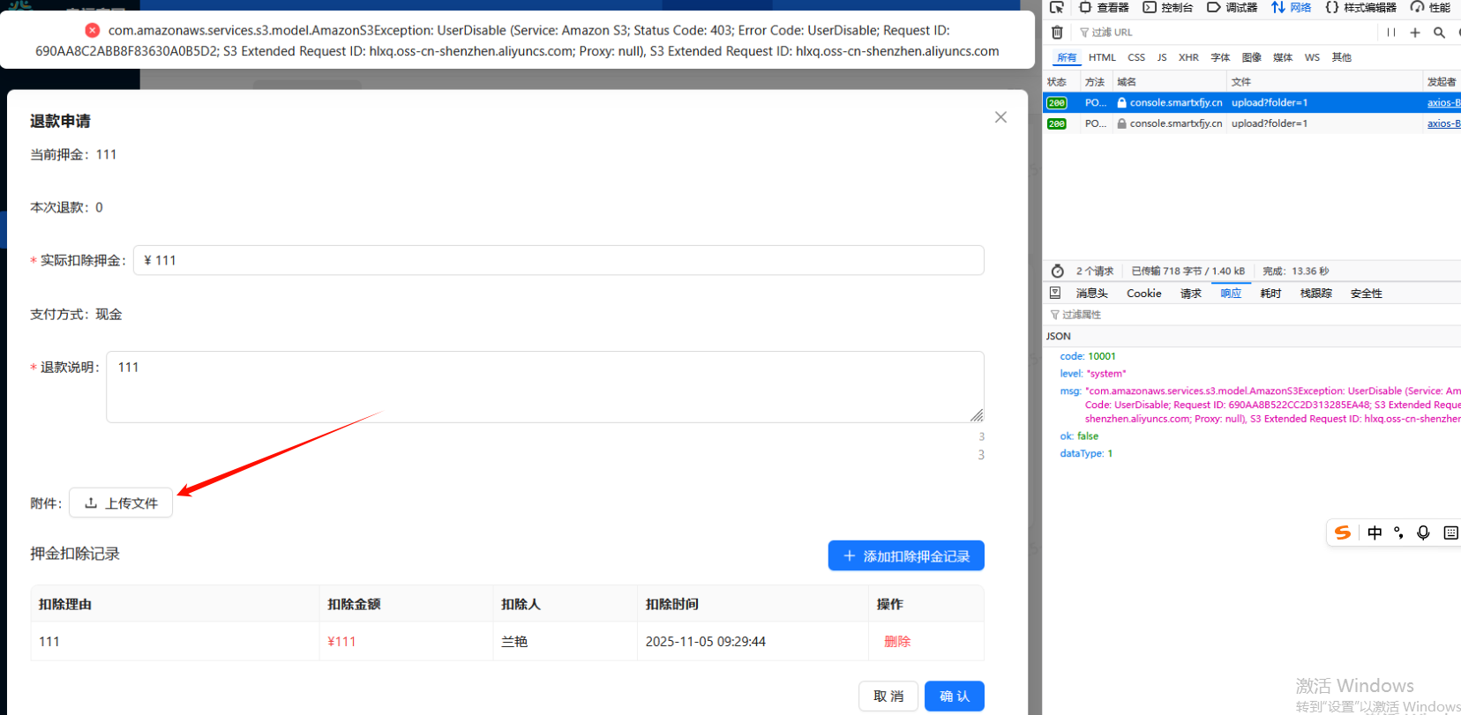Switch to the 控制台 console tab

(x=1168, y=8)
